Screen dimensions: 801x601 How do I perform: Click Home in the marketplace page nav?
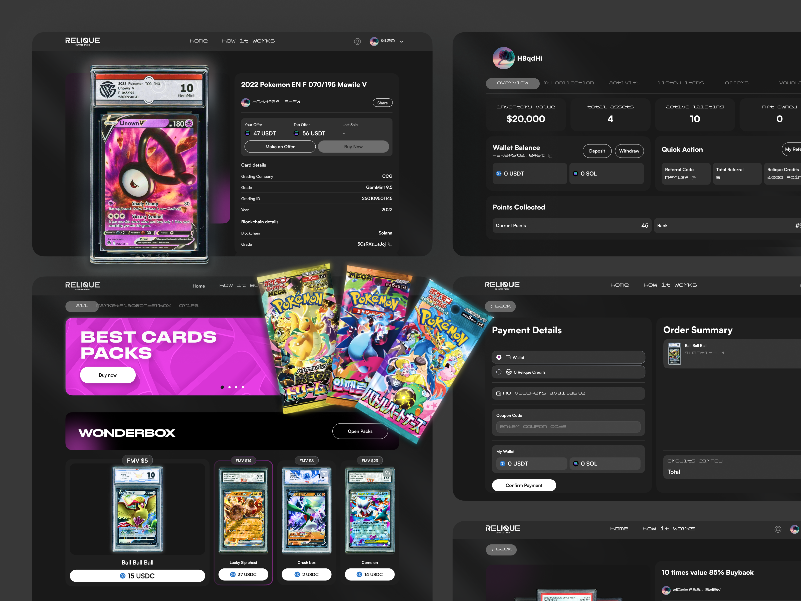point(198,286)
